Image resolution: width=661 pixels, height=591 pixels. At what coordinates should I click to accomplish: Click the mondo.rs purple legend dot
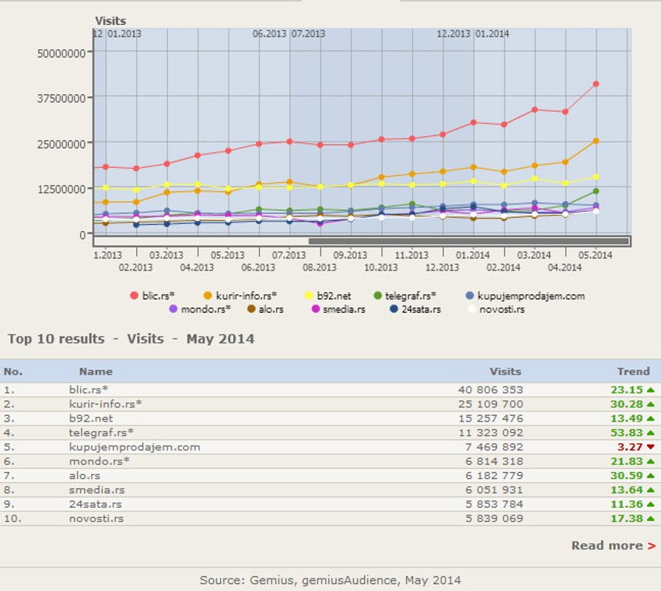173,309
